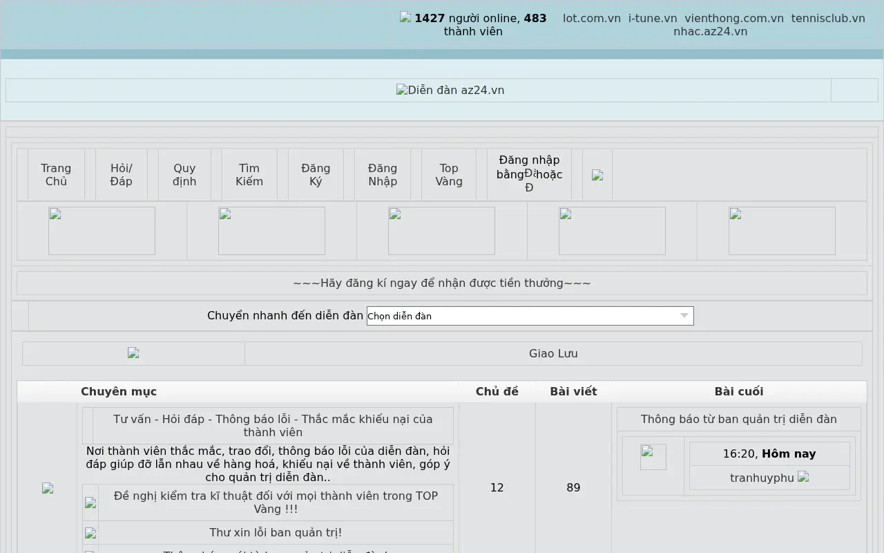This screenshot has width=884, height=553.
Task: Visit the lot.com.vn link
Action: click(x=592, y=18)
